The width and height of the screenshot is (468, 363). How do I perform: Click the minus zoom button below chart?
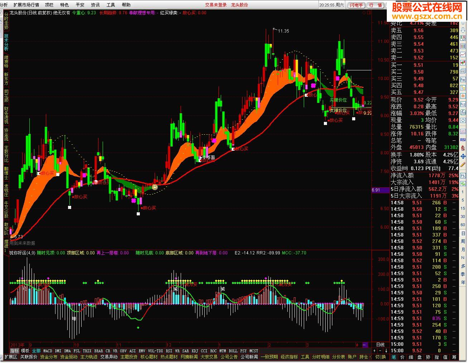[x=380, y=351]
